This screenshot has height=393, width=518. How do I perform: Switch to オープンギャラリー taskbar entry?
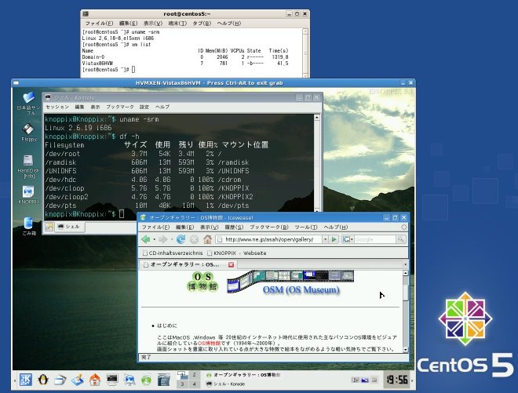(243, 375)
